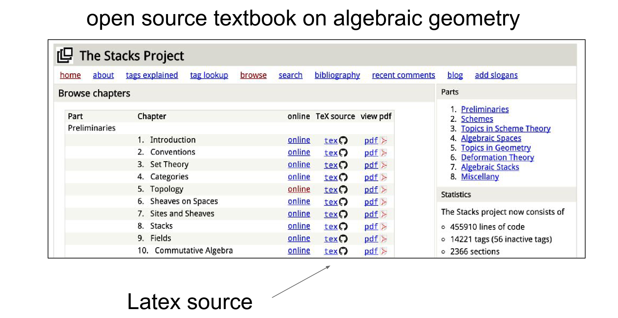Open pdf link for Sites and Sheaves
Screen dimensions: 618x318
(x=371, y=214)
